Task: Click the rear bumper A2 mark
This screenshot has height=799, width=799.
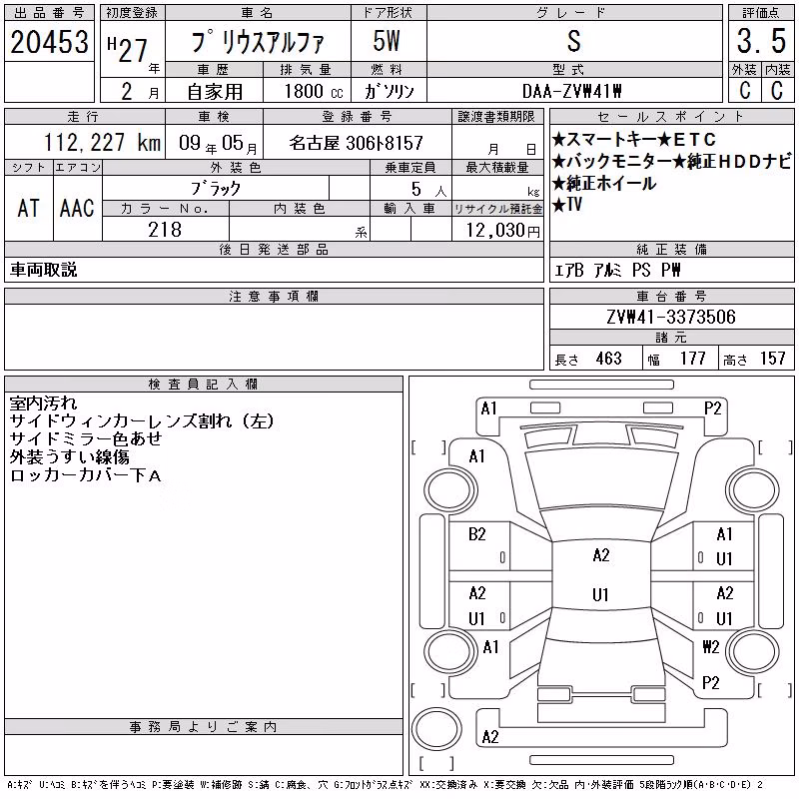Action: [x=490, y=737]
